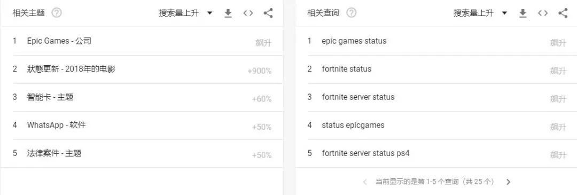Screen dimensions: 577x195
Task: Share the related queries (相关查询) panel
Action: (563, 13)
